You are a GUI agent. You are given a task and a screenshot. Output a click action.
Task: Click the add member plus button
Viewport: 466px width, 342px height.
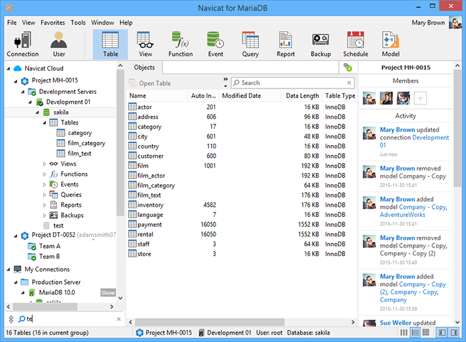(420, 98)
